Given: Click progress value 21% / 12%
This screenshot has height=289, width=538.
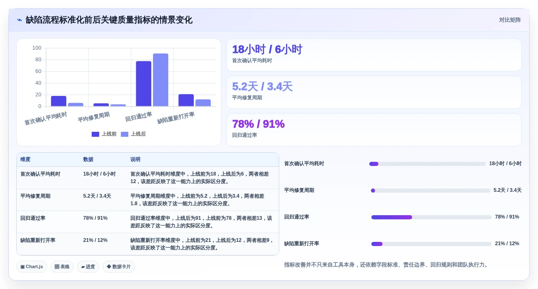Looking at the screenshot, I should (507, 244).
